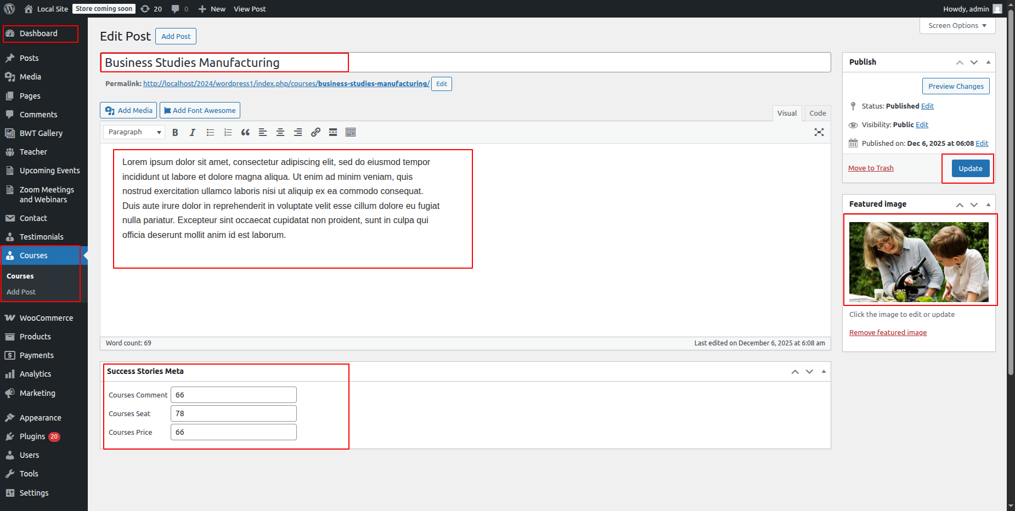The height and width of the screenshot is (511, 1015).
Task: Toggle the Publish panel collapse arrow
Action: [x=988, y=63]
